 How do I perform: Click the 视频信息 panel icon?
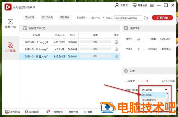pyautogui.click(x=126, y=28)
